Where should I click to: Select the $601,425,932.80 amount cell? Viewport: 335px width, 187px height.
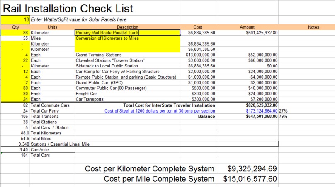tap(247, 33)
